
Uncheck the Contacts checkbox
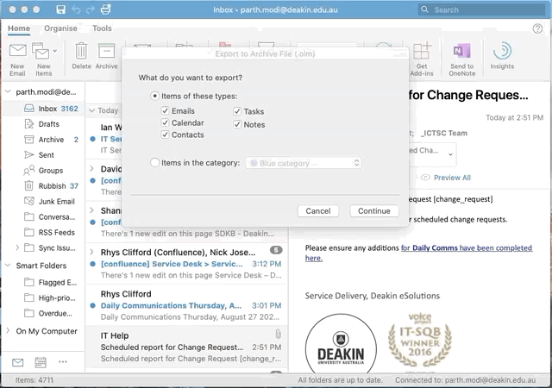pyautogui.click(x=165, y=135)
